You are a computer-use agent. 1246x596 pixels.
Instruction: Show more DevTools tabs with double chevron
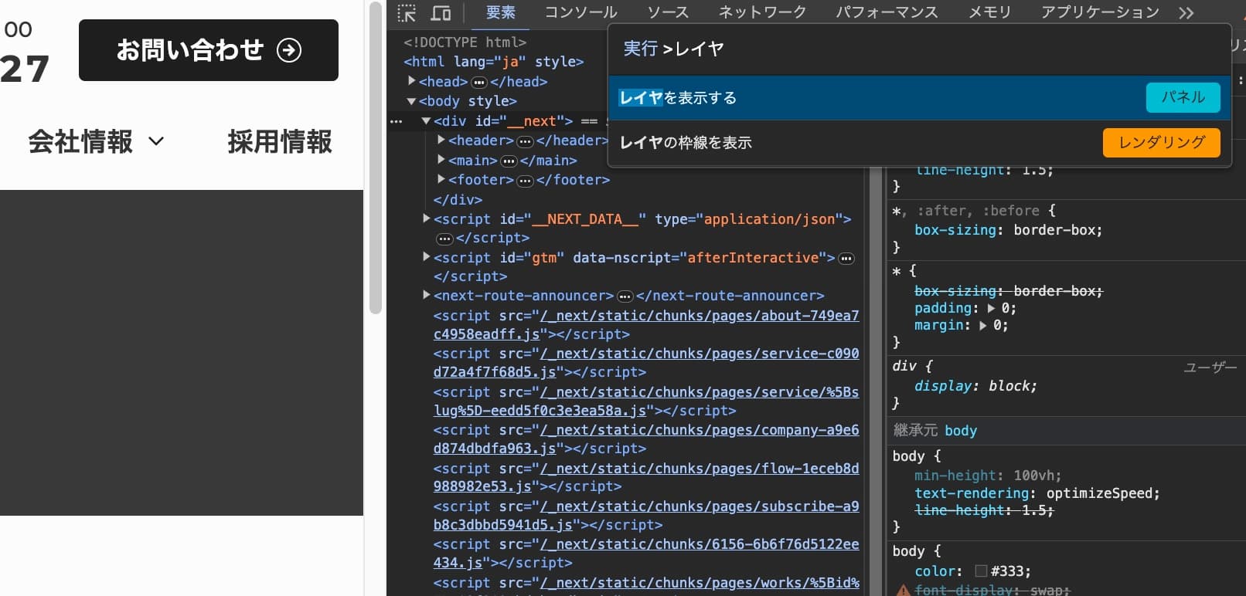1186,13
